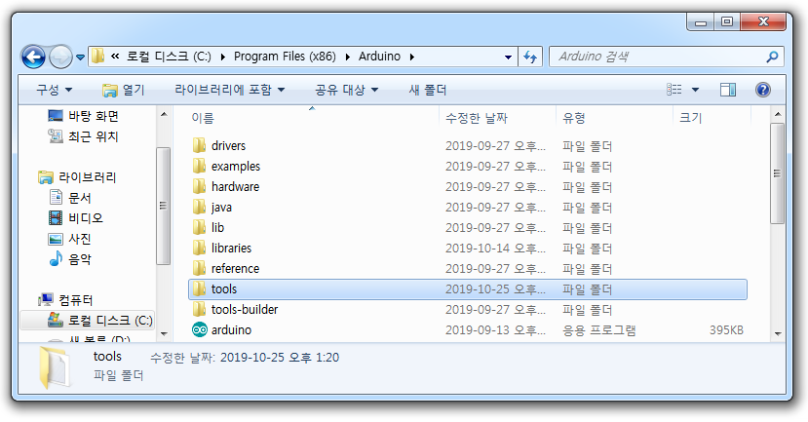Click the tools folder thumbnail in details pane
Screen dimensions: 808x422
tap(55, 366)
